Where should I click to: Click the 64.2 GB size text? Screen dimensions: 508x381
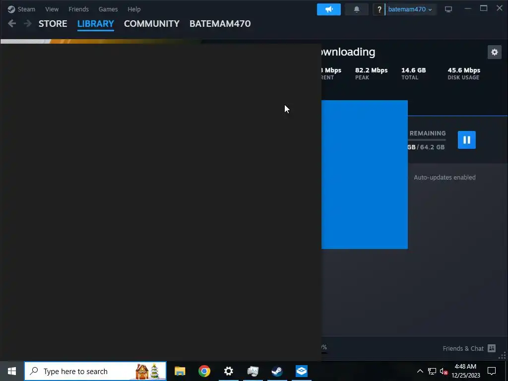click(x=432, y=147)
